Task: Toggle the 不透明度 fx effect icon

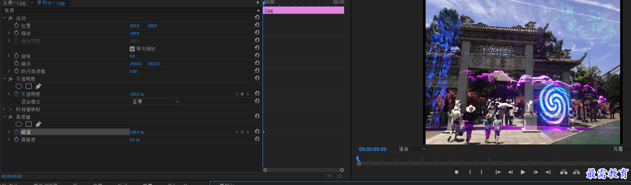Action: [11, 79]
